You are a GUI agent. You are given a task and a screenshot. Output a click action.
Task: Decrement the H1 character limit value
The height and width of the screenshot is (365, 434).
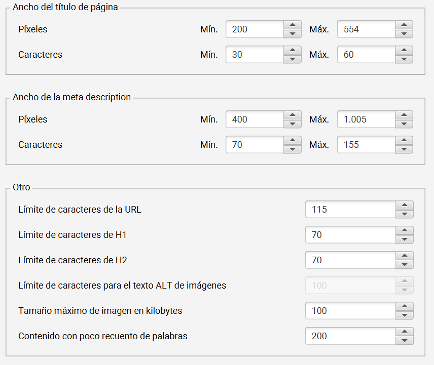pos(405,238)
